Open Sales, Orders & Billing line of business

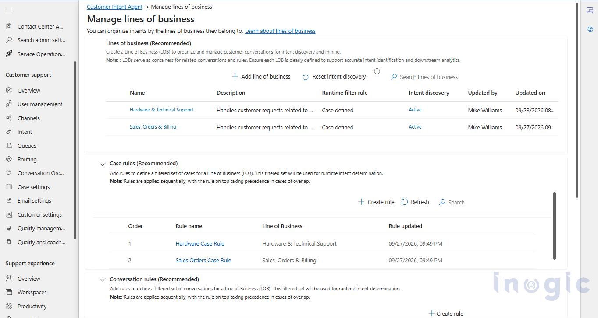(153, 127)
